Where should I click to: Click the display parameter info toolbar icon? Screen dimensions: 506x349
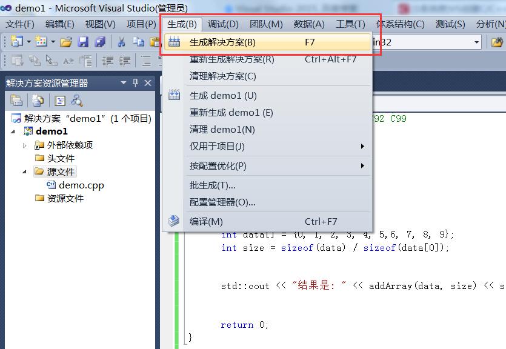coord(34,61)
